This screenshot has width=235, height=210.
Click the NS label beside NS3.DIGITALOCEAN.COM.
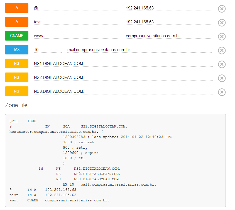pos(17,91)
